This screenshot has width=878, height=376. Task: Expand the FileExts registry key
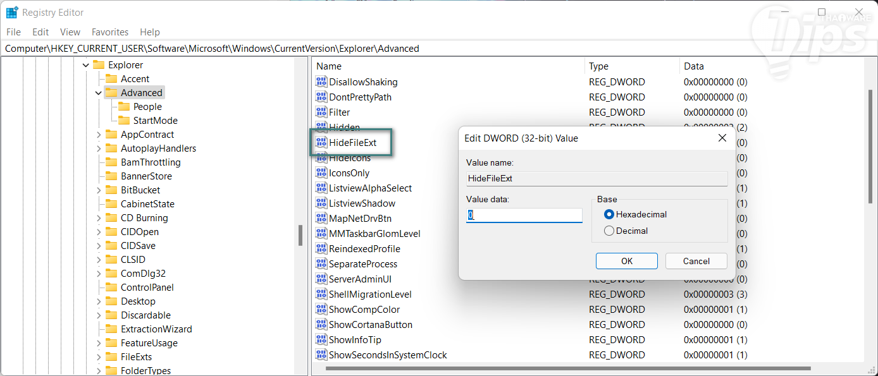tap(99, 357)
